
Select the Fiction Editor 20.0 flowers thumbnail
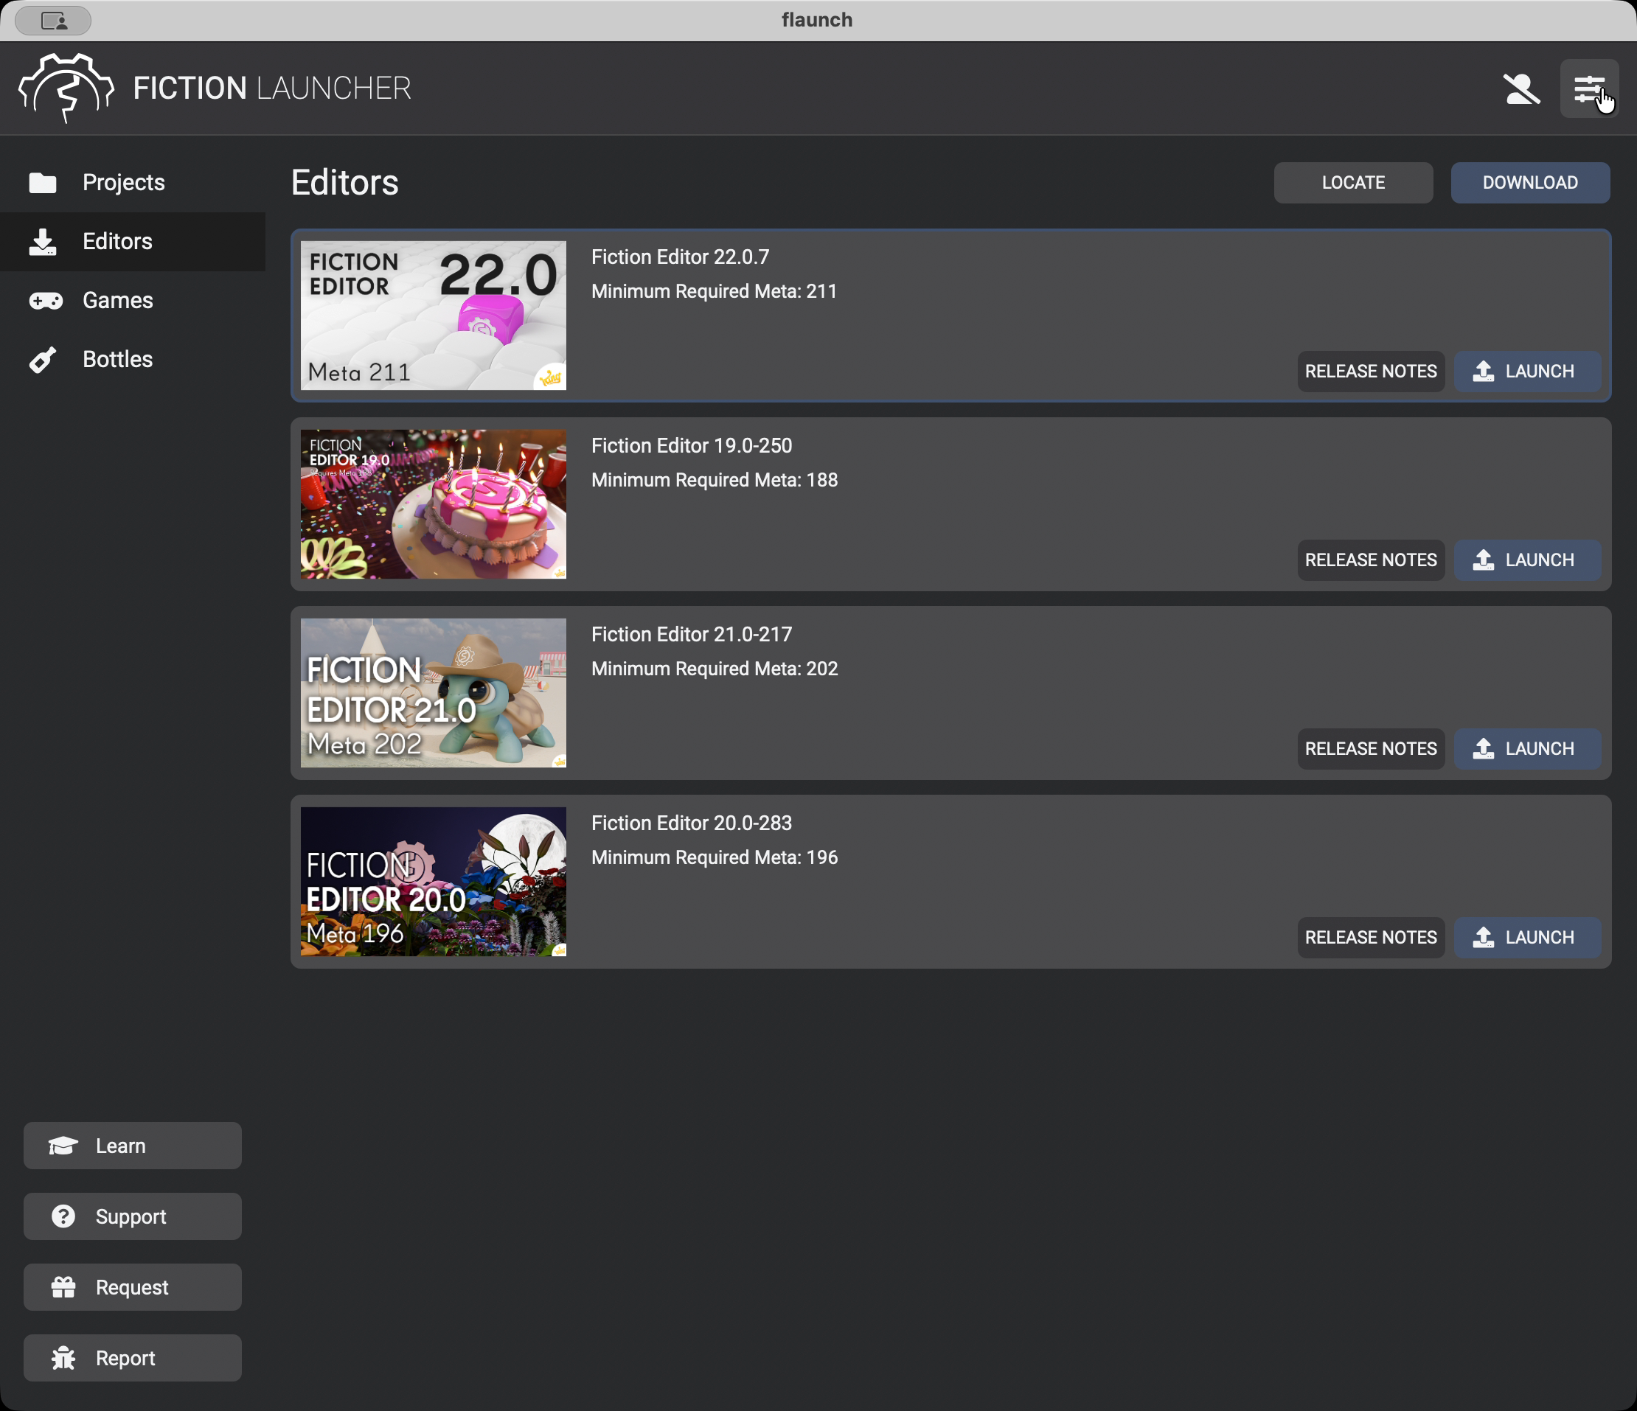[433, 882]
